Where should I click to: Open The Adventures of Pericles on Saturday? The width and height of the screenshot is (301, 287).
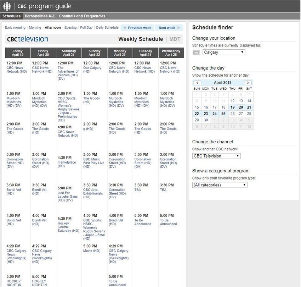tap(68, 73)
